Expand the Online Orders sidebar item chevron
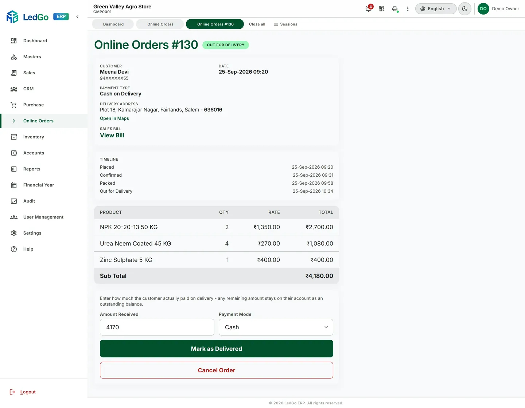 pyautogui.click(x=14, y=121)
